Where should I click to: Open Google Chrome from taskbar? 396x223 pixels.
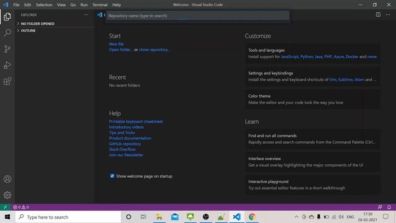252,217
